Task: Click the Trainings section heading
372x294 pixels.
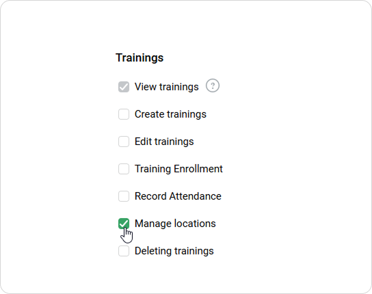Action: pos(139,58)
